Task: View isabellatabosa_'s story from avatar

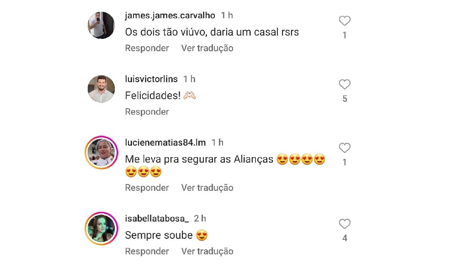Action: pos(101,228)
